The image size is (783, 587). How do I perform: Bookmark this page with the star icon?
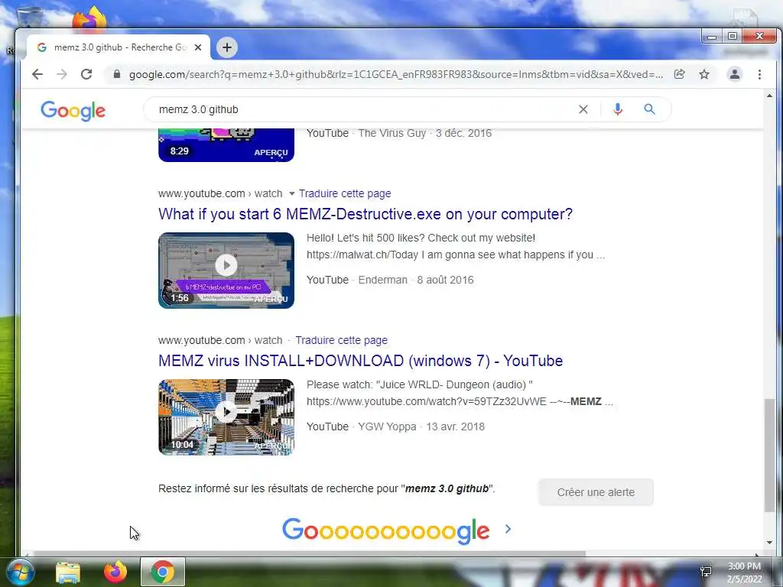[x=704, y=74]
